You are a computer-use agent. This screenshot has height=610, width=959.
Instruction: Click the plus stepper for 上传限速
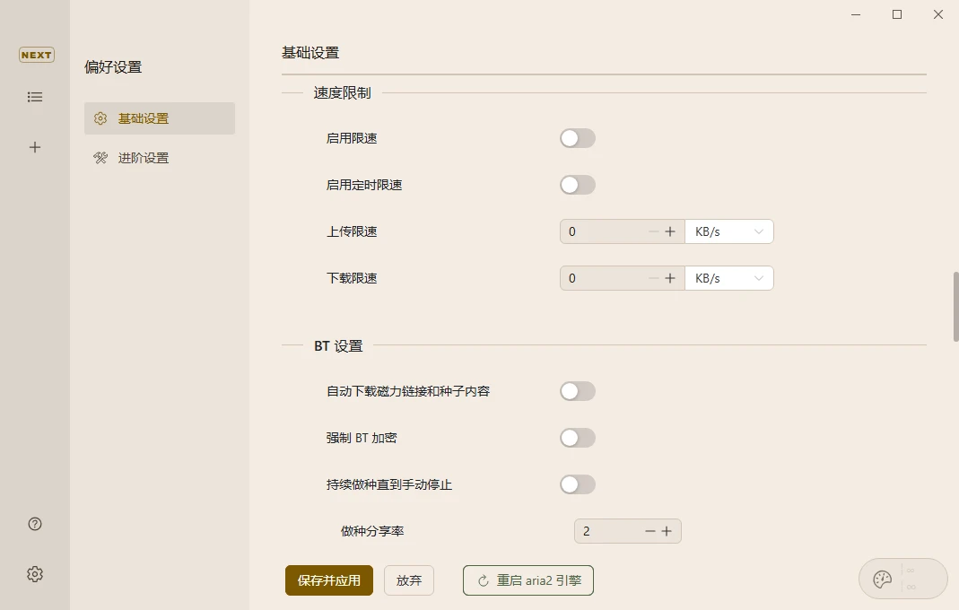coord(669,231)
